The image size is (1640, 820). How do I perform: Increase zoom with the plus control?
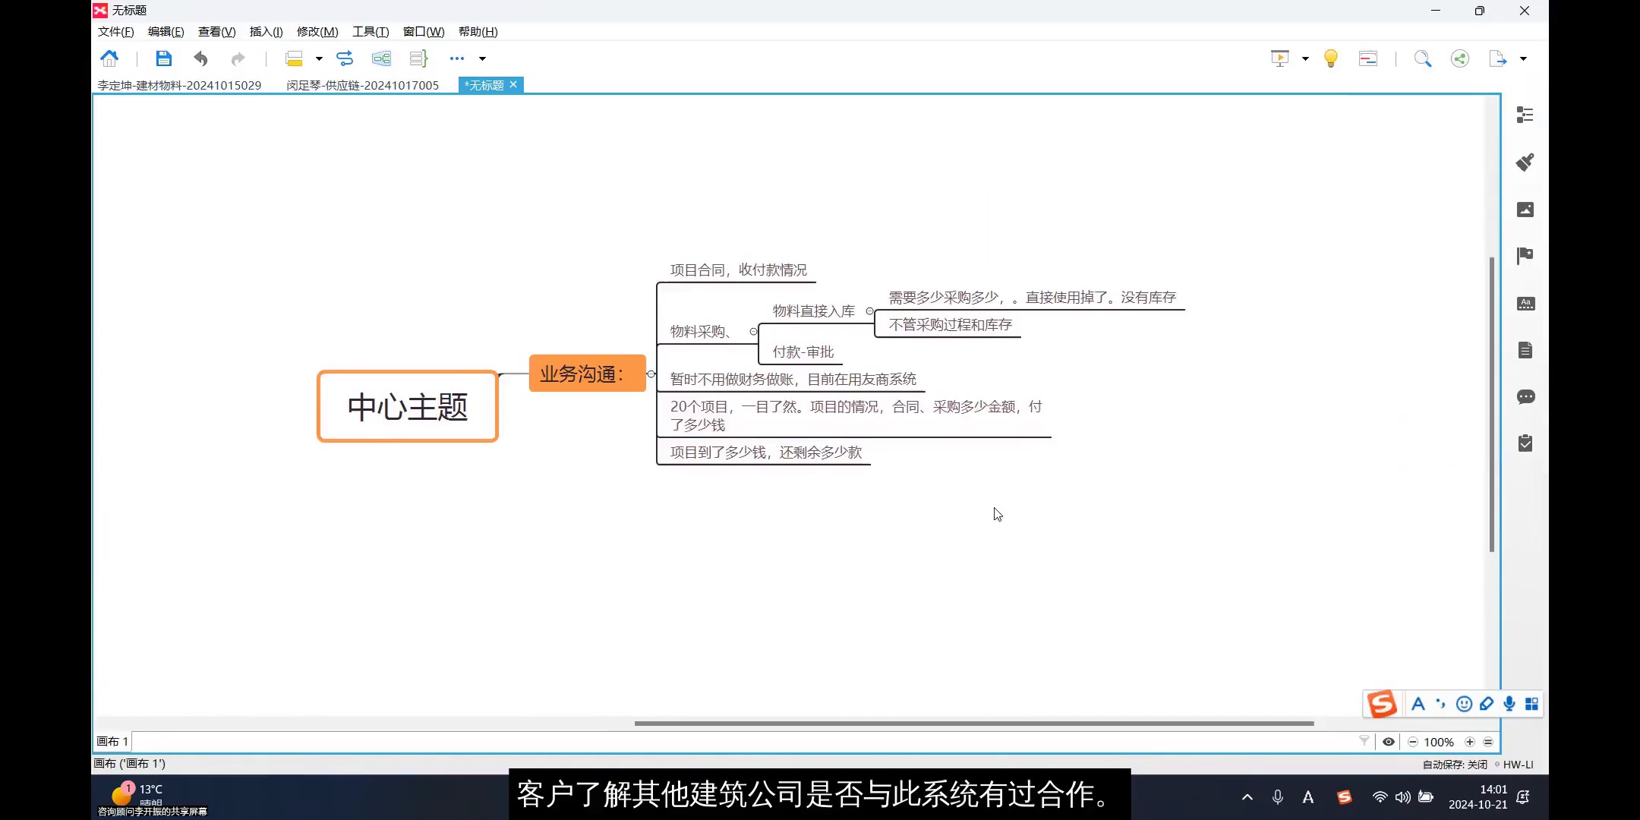point(1471,742)
